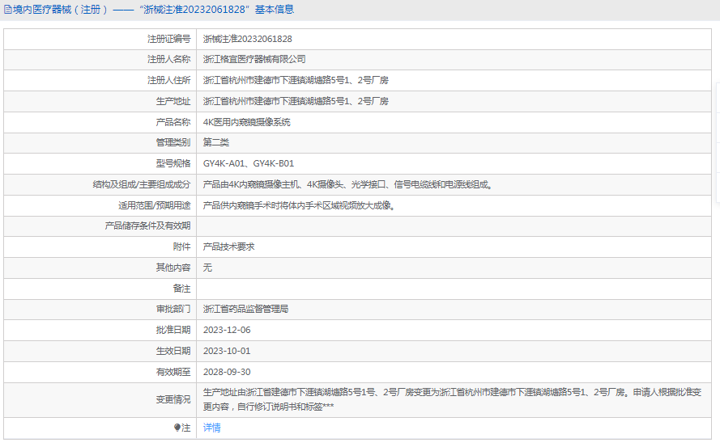Click the 产品储存条件及有效期 label
Image resolution: width=720 pixels, height=447 pixels.
(x=147, y=226)
